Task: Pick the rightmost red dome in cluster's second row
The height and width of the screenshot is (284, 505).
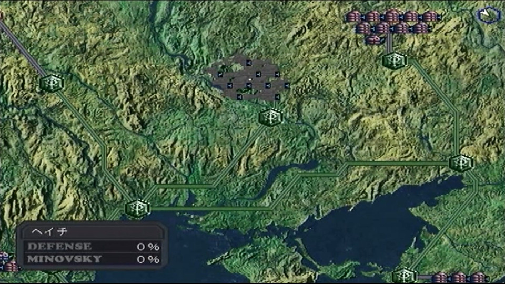Action: pos(421,28)
